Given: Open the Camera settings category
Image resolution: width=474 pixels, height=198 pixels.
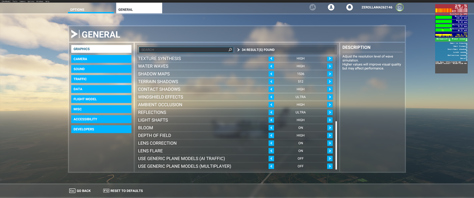Looking at the screenshot, I should [x=101, y=59].
